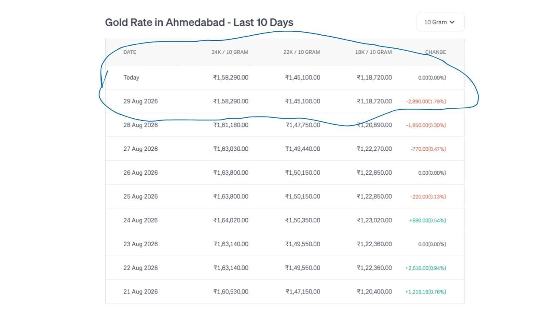Select the change value for 26 Aug 2026
This screenshot has width=557, height=313.
tap(432, 173)
